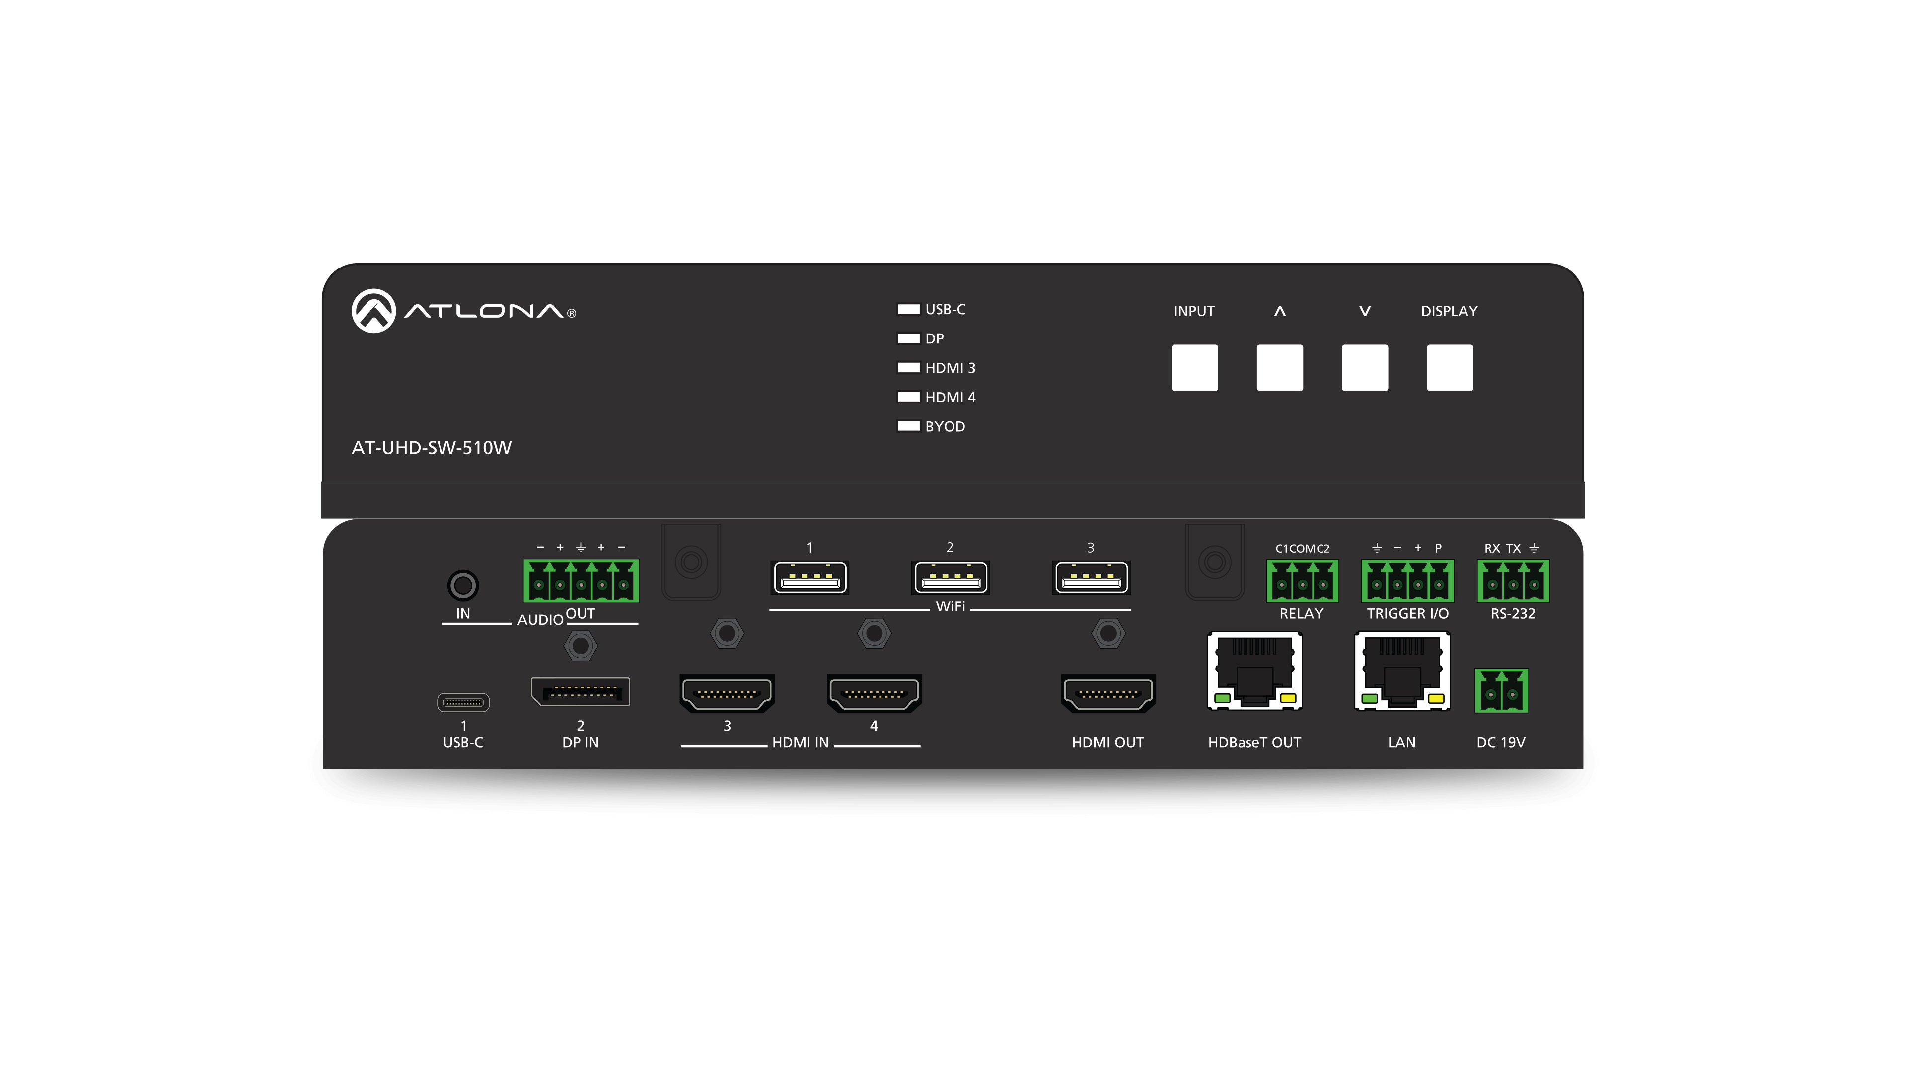Click the LAN RJ45 port
Viewport: 1906px width, 1072px height.
tap(1402, 671)
